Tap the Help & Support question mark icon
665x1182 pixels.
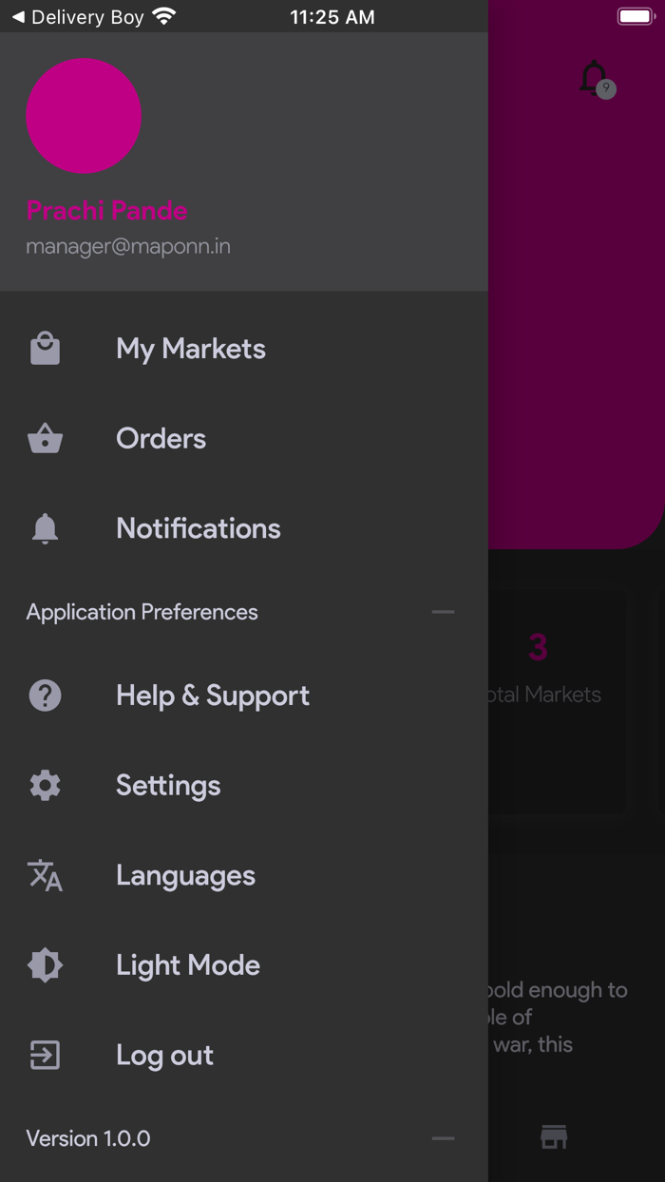pos(45,696)
